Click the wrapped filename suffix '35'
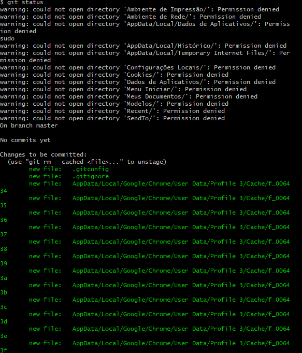 click(x=4, y=205)
